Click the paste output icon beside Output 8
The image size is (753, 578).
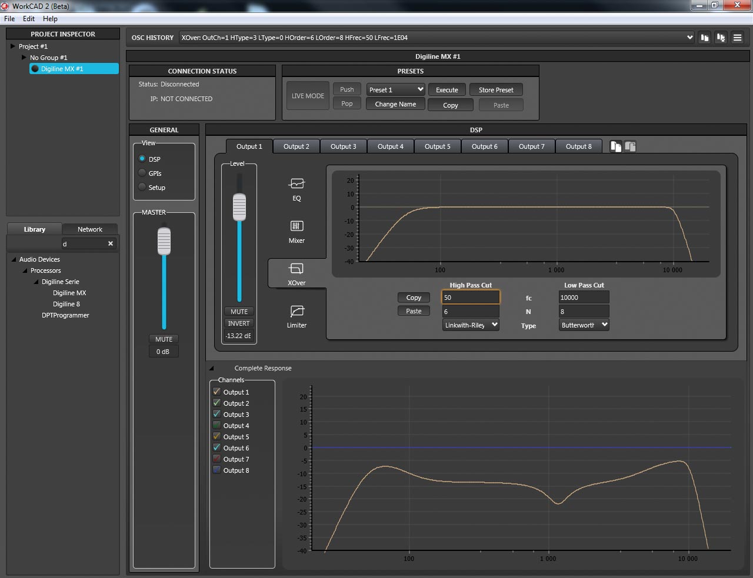630,146
